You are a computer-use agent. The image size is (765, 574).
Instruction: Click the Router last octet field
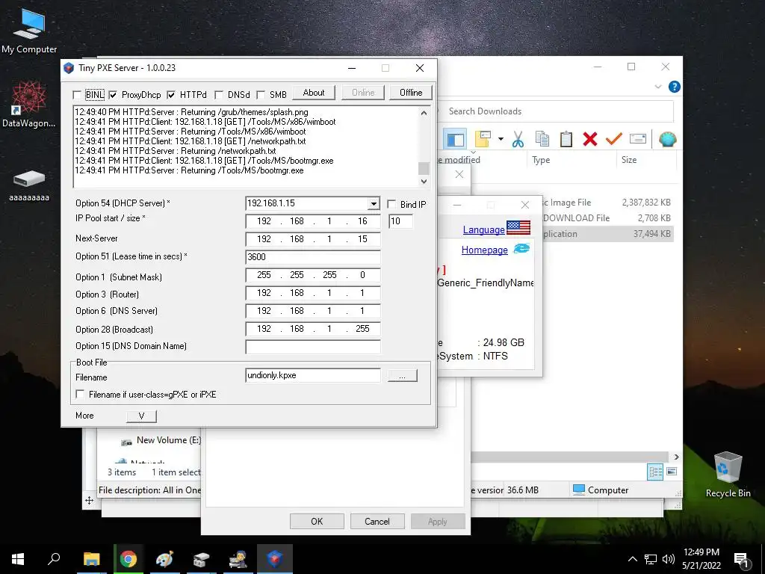click(362, 293)
